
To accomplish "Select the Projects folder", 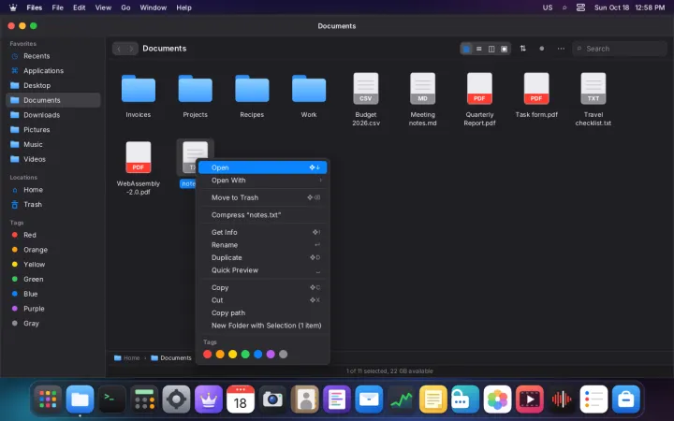I will 195,95.
